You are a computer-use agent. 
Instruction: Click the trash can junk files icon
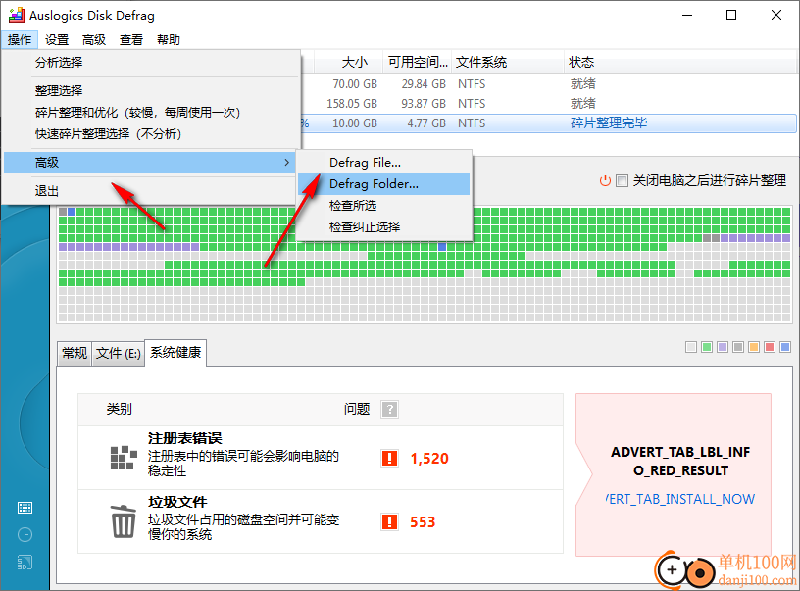pyautogui.click(x=124, y=521)
